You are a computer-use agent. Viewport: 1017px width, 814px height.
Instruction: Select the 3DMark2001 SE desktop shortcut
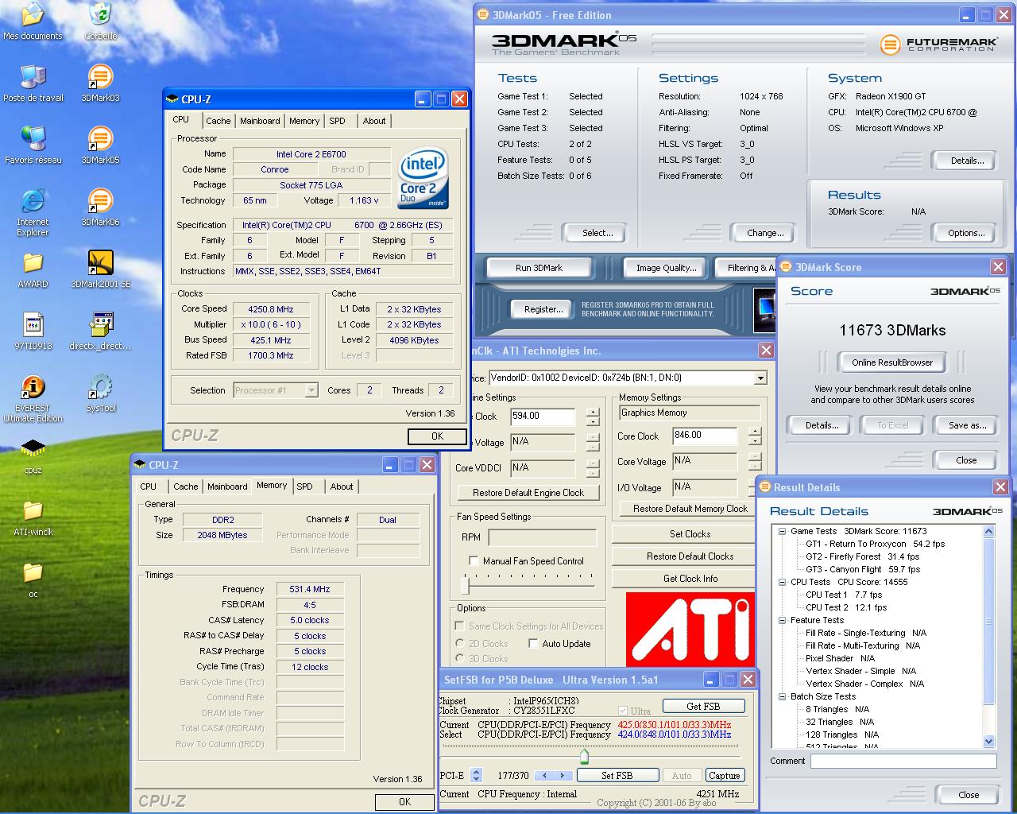point(100,269)
